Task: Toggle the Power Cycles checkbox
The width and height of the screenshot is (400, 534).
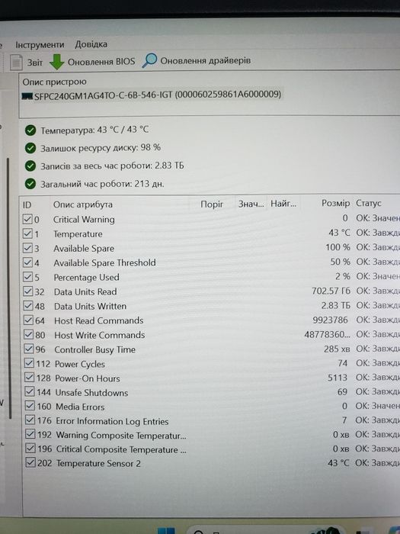Action: (29, 363)
